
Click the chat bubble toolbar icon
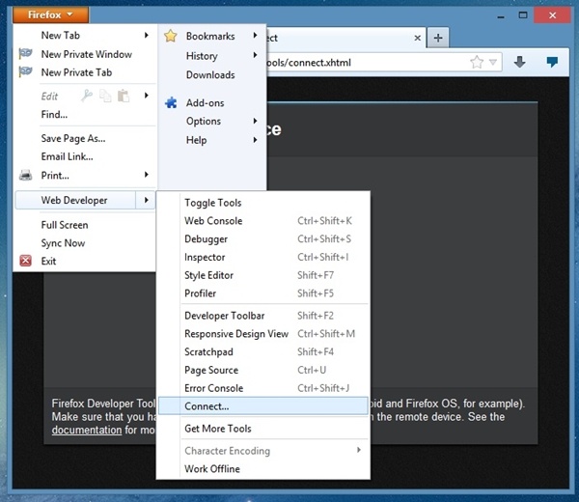(552, 62)
